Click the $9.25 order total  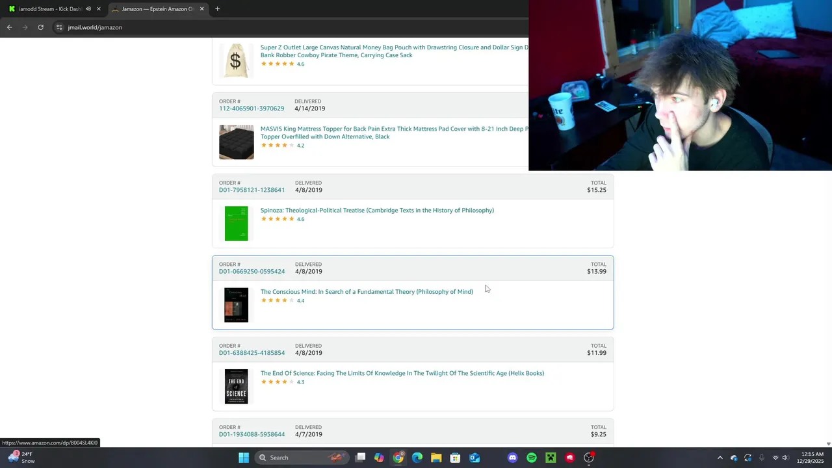tap(599, 434)
